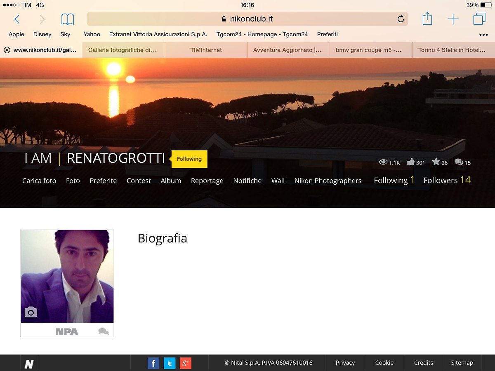Open the Reportage menu item
Screen dimensions: 495x371
(207, 181)
